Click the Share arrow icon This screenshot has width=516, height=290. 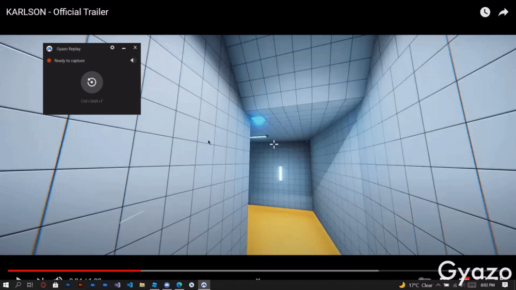(503, 12)
